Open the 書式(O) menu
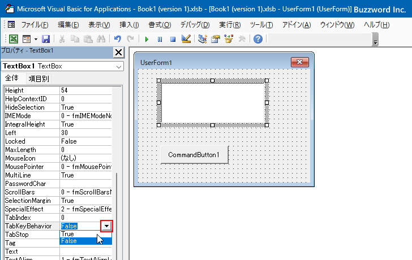This screenshot has width=412, height=260. [x=160, y=25]
